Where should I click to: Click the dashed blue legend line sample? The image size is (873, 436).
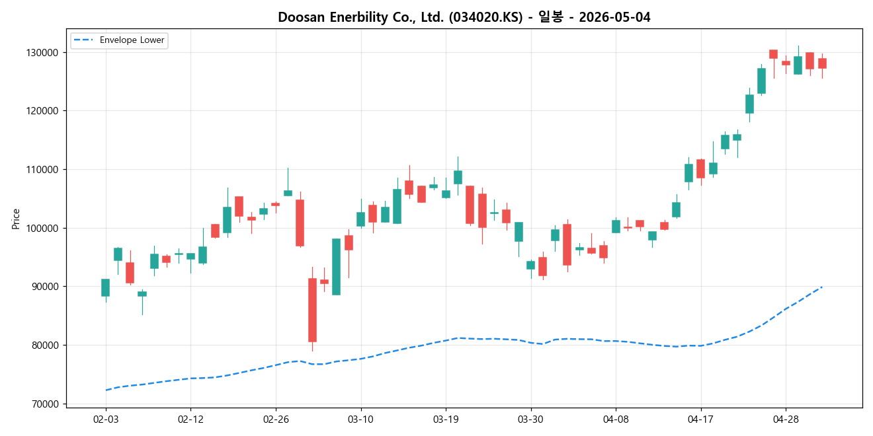click(x=83, y=40)
